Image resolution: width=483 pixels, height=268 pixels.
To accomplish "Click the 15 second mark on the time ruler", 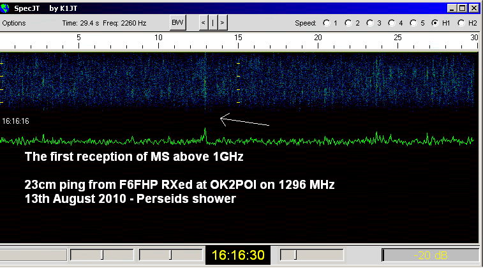I will click(238, 38).
